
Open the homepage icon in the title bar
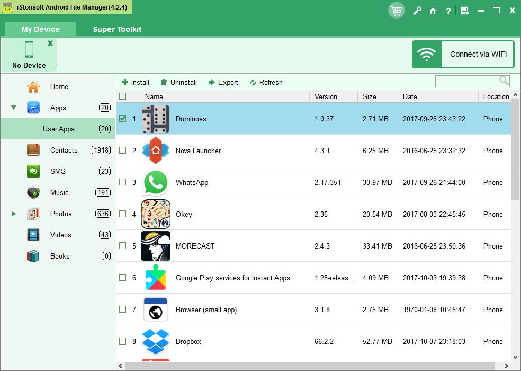pyautogui.click(x=433, y=10)
